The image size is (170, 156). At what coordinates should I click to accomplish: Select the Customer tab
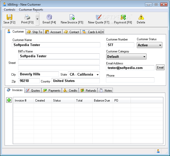15,32
